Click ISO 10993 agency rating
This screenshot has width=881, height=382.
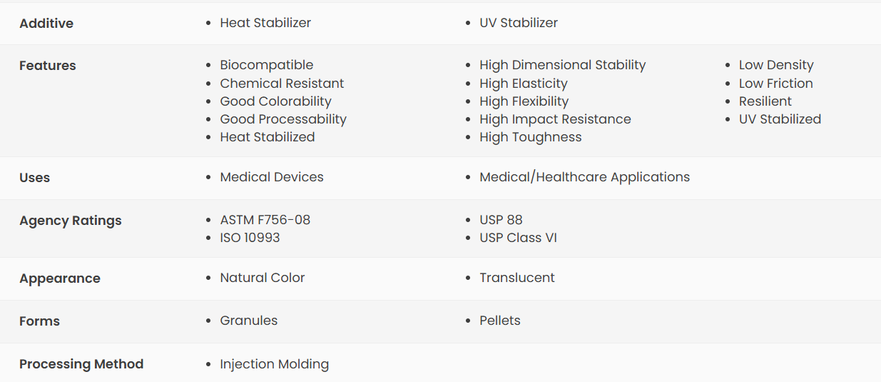click(250, 238)
